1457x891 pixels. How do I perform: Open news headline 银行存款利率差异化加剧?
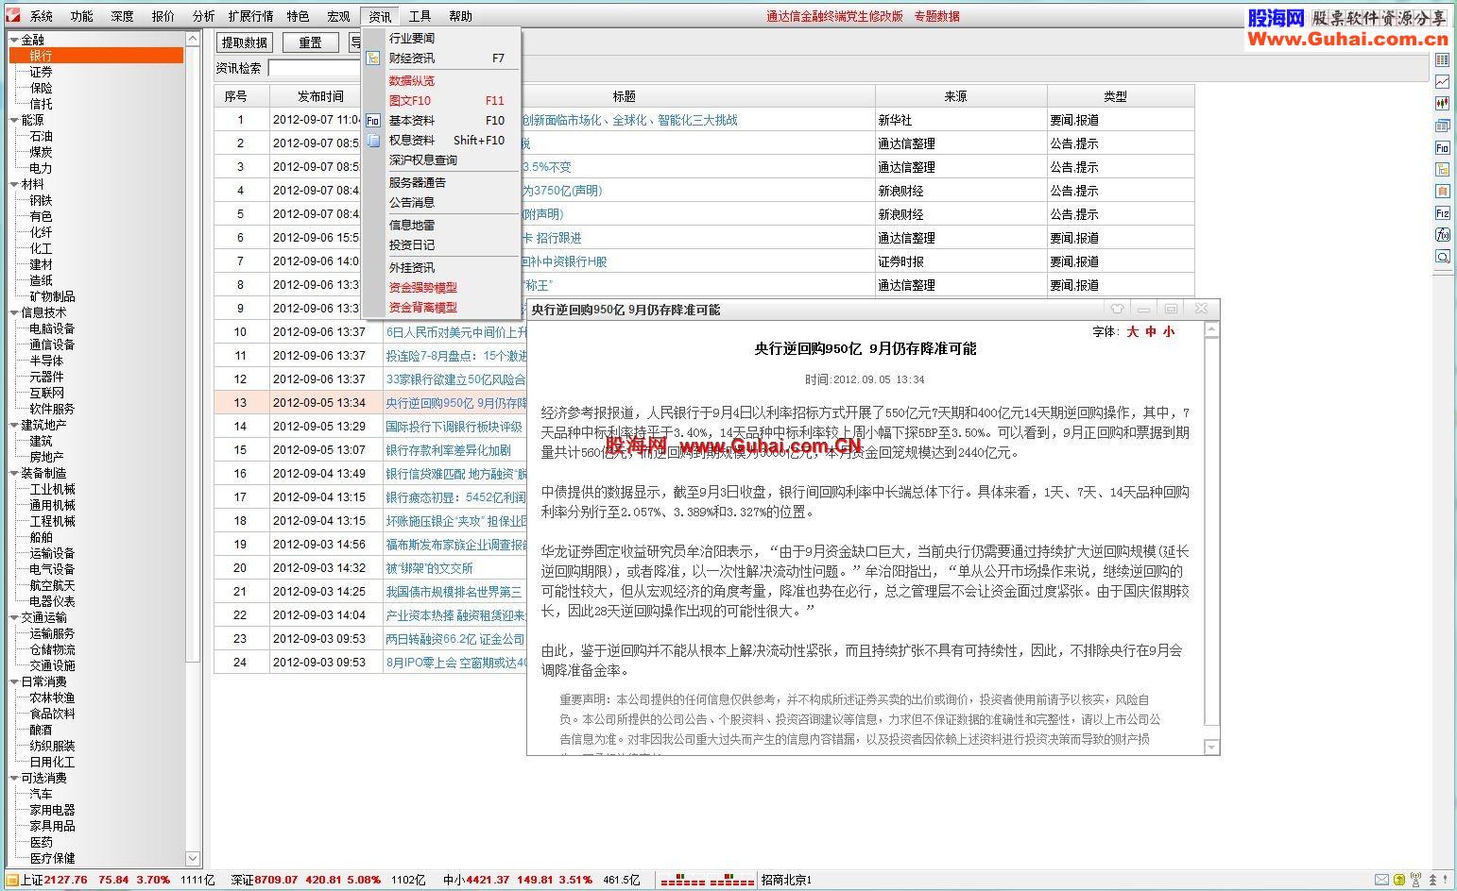pos(448,450)
